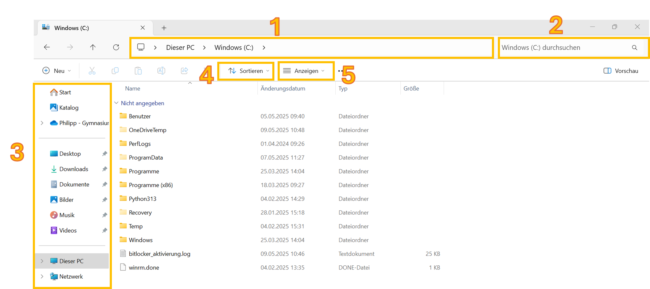Open the Anzeigen dropdown
Viewport: 650px width, 289px height.
click(x=304, y=71)
